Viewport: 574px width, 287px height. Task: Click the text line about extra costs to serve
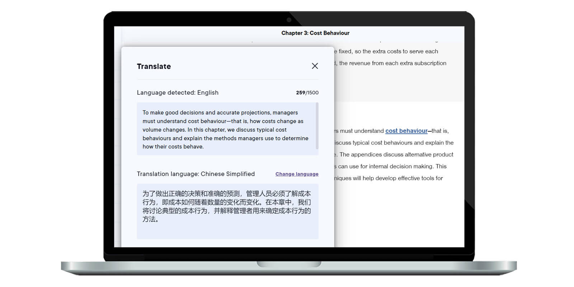387,51
